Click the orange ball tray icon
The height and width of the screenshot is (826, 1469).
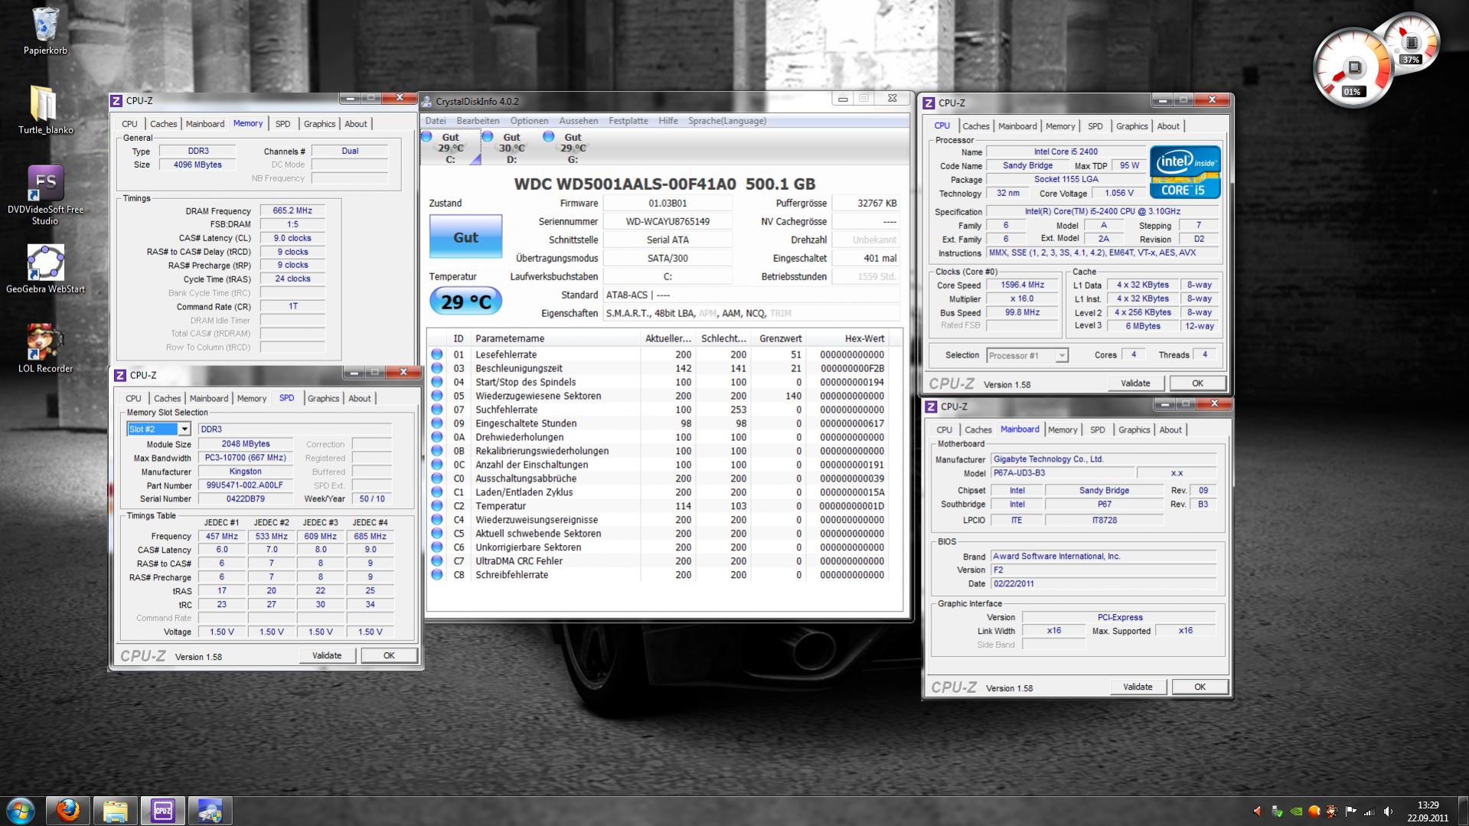(x=1314, y=811)
